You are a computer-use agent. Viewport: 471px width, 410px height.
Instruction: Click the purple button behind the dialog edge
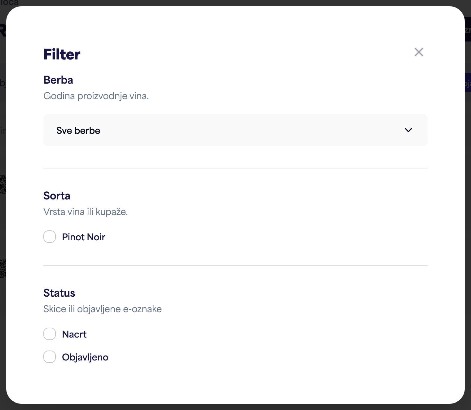pos(468,82)
